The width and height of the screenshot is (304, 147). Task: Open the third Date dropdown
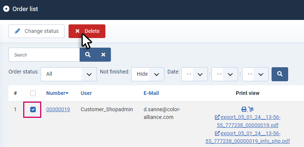tap(255, 74)
